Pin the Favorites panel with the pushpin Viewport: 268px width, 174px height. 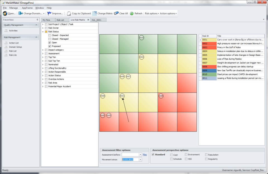(37, 20)
